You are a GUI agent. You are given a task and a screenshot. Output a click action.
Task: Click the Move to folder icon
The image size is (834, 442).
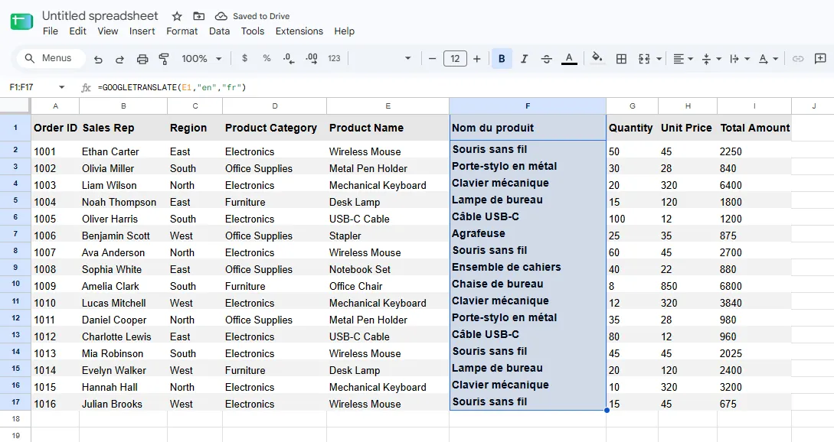tap(198, 17)
